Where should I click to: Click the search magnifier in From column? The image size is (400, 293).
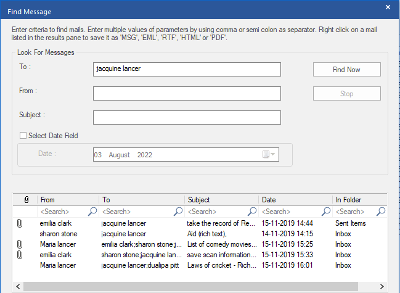[92, 212]
